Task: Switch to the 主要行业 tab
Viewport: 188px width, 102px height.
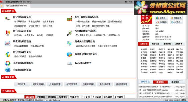Action: coord(144,44)
